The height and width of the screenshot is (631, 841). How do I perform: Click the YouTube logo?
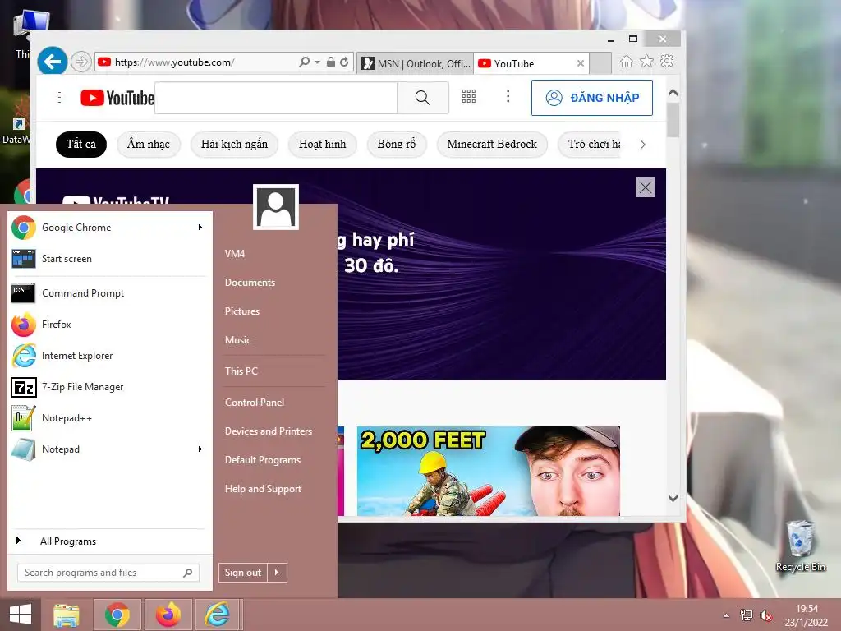click(117, 98)
